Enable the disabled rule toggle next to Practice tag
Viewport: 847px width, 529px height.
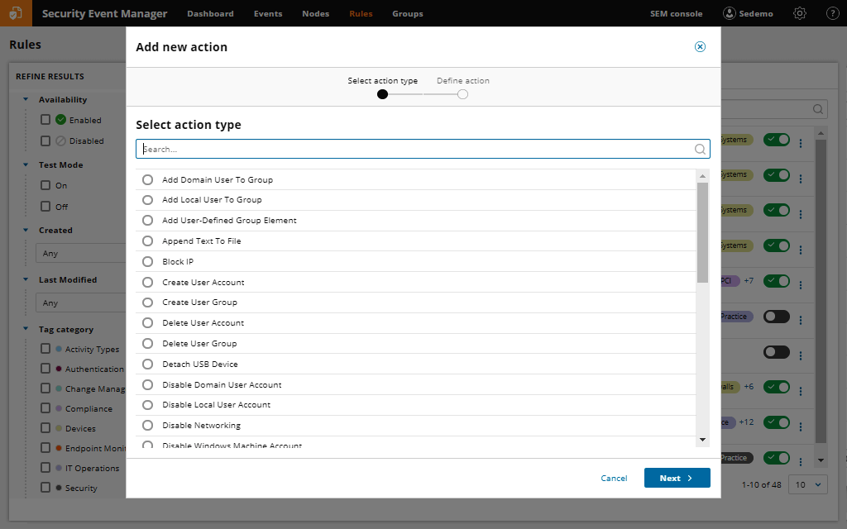(x=776, y=316)
